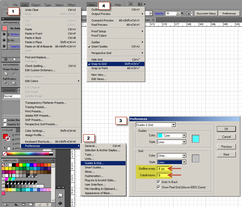Viewport: 242px width, 207px height.
Task: Click the Unite shape mode icon in Pathfinder
Action: (6, 73)
